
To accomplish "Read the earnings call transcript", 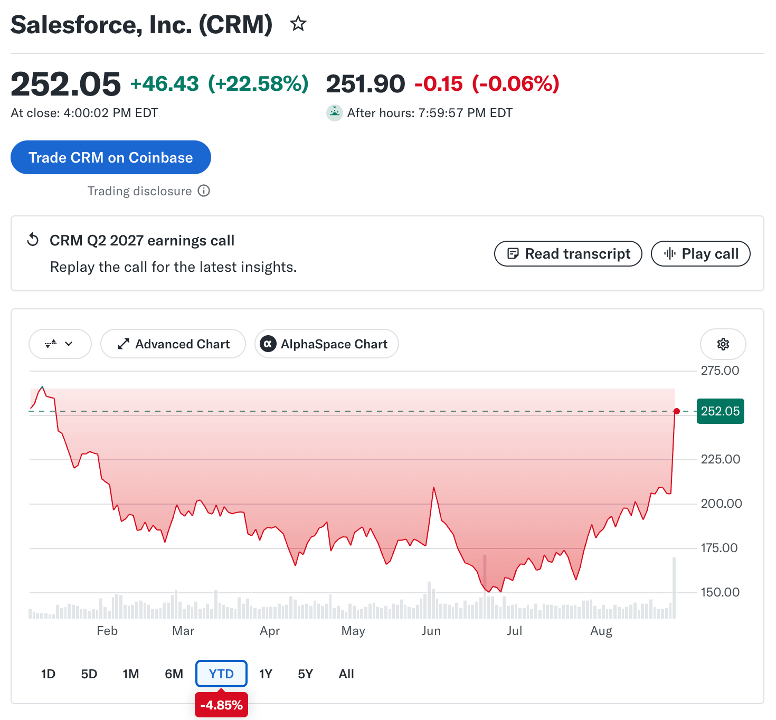I will pyautogui.click(x=568, y=254).
